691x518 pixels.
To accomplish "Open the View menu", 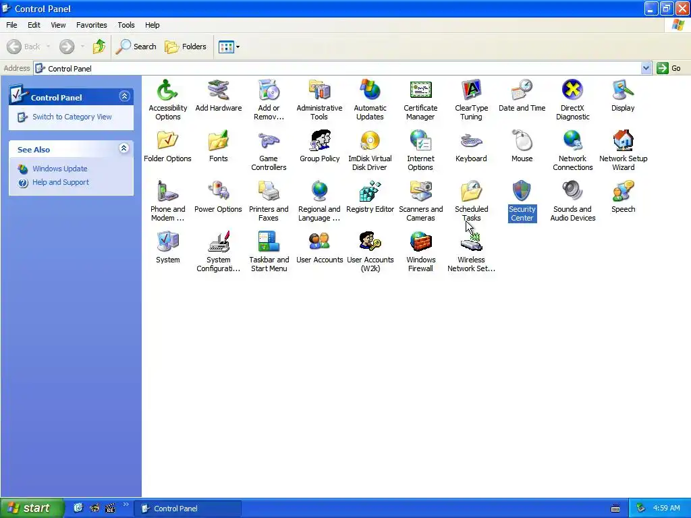I will tap(58, 25).
